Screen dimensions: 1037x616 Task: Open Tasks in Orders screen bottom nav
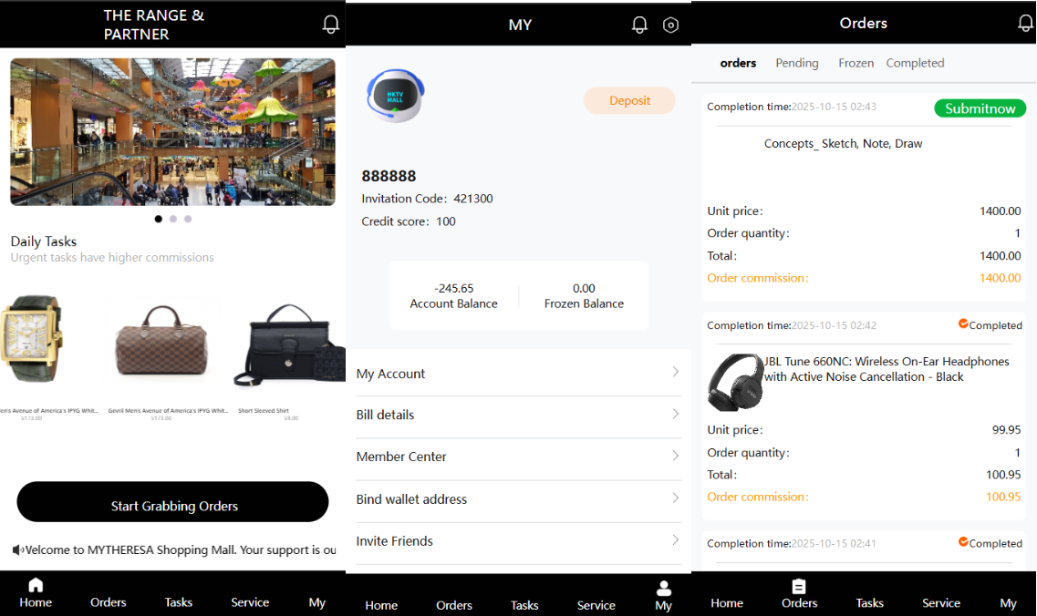point(870,602)
